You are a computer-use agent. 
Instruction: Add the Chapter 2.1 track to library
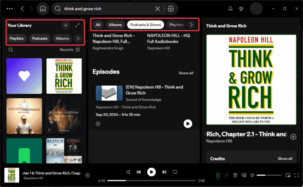(x=293, y=137)
